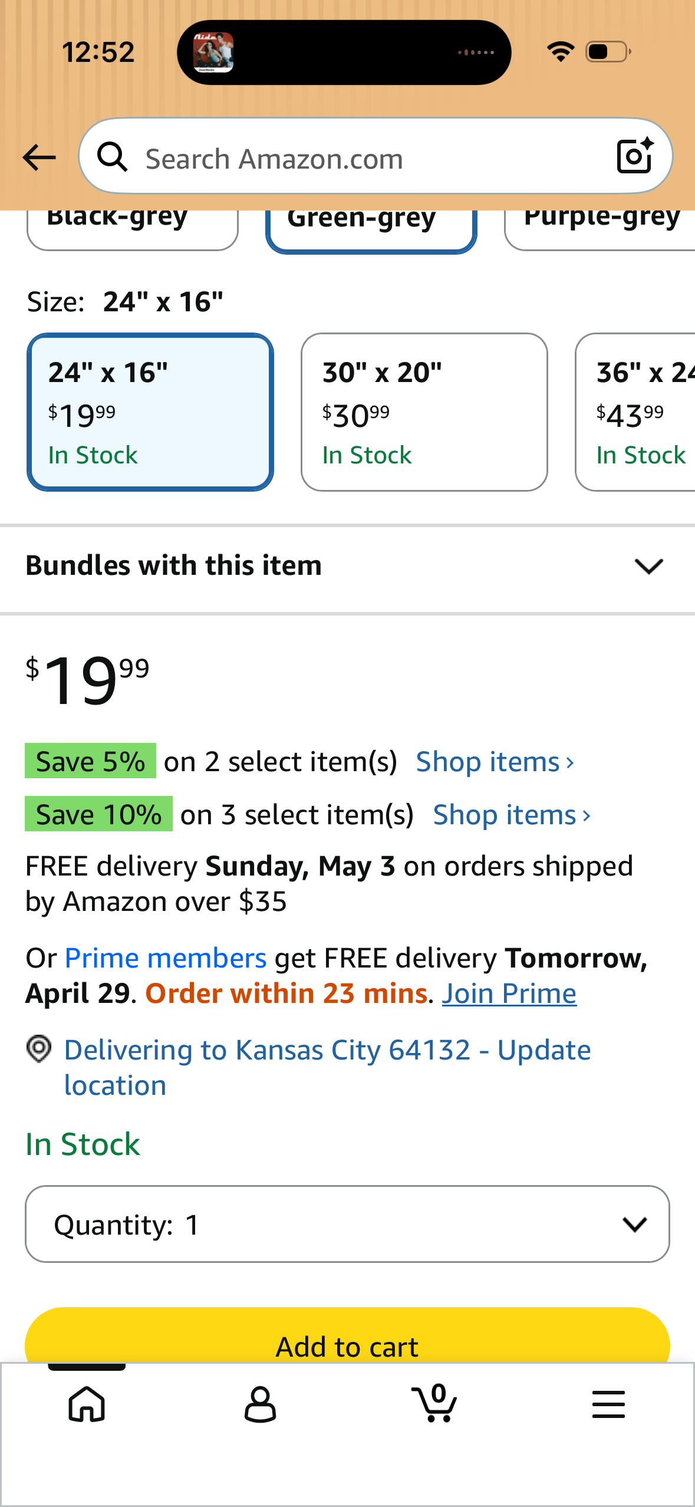Image resolution: width=695 pixels, height=1507 pixels.
Task: Open the Quantity dropdown
Action: 347,1224
